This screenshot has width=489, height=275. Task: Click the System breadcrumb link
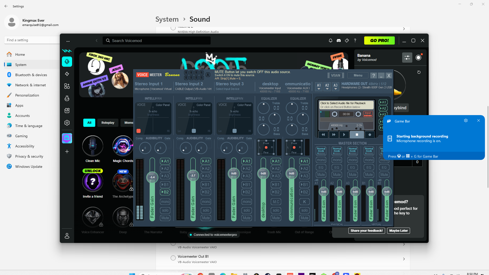tap(167, 19)
